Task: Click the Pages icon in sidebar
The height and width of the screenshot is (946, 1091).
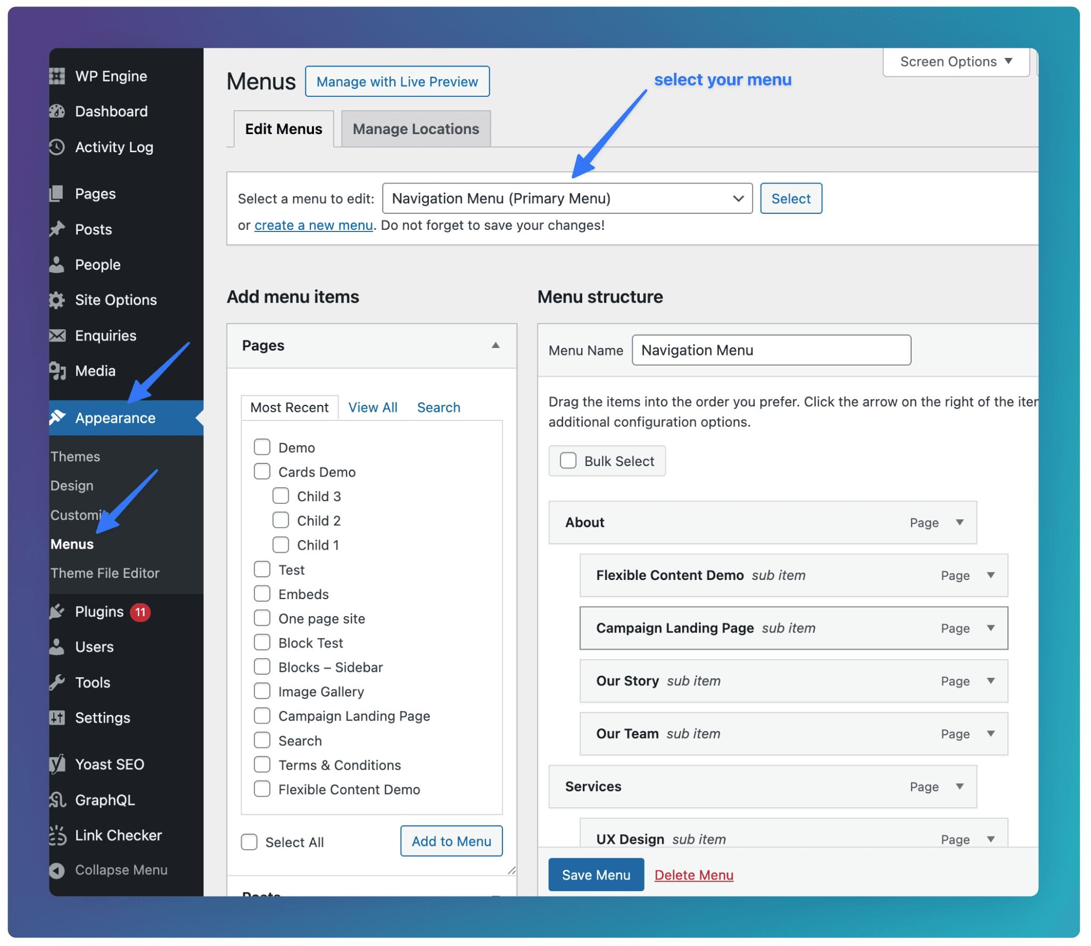Action: pos(57,194)
